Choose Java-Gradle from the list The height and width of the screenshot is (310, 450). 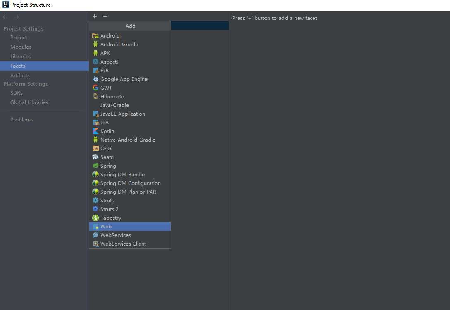click(x=130, y=105)
